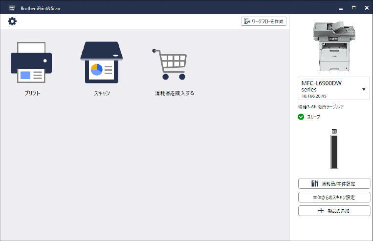This screenshot has width=373, height=241.
Task: Expand the device list dropdown arrow
Action: tap(364, 89)
